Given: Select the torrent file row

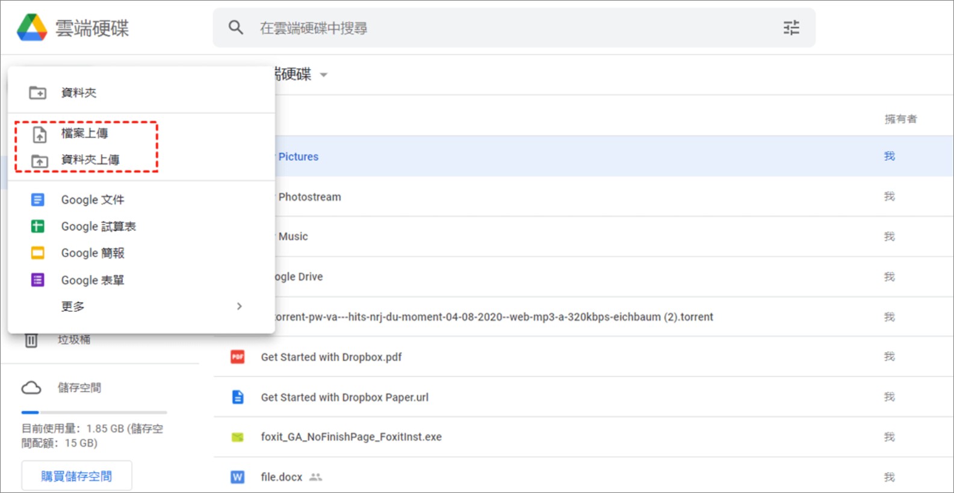Looking at the screenshot, I should coord(614,317).
